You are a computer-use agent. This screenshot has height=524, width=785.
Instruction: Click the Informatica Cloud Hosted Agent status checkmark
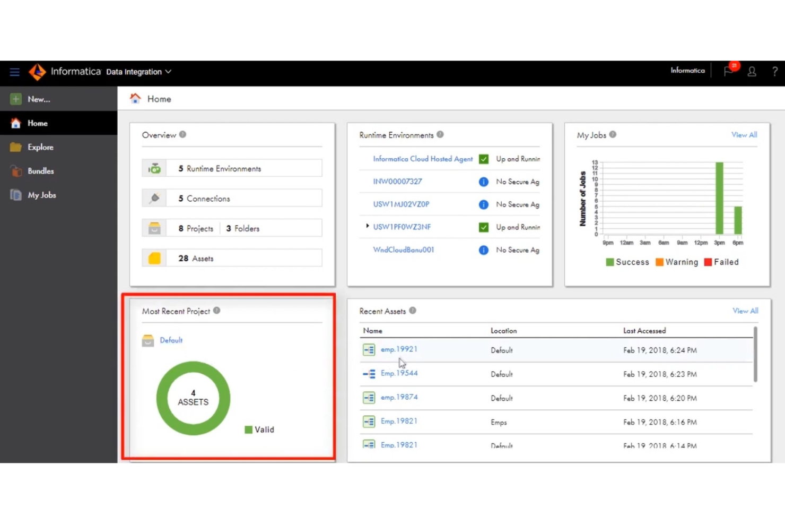(x=483, y=159)
